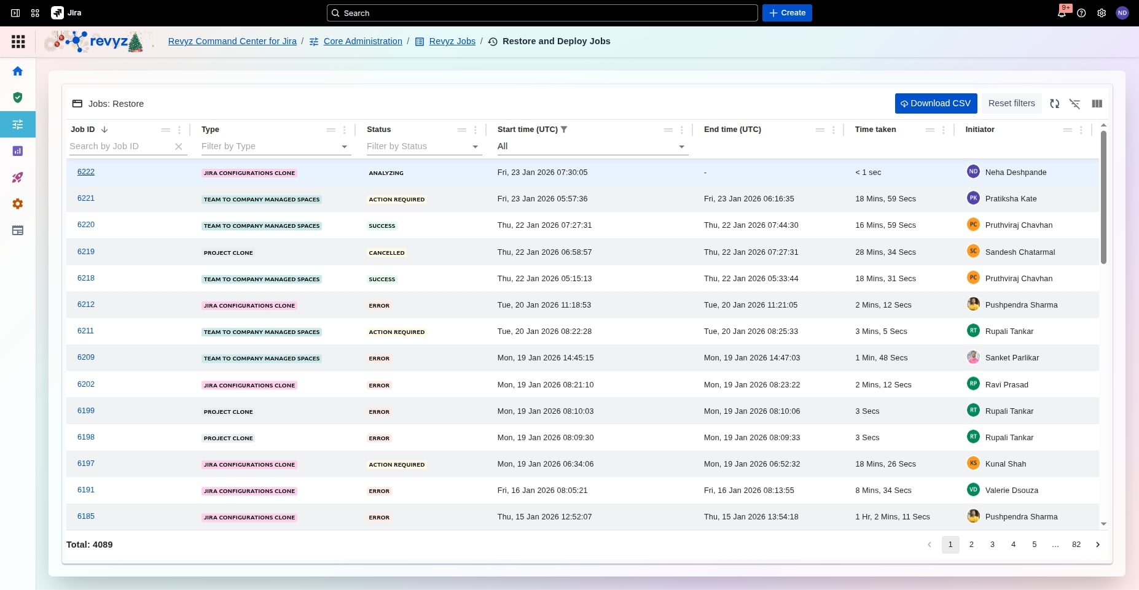Go to page 3 of results
This screenshot has width=1139, height=590.
992,545
